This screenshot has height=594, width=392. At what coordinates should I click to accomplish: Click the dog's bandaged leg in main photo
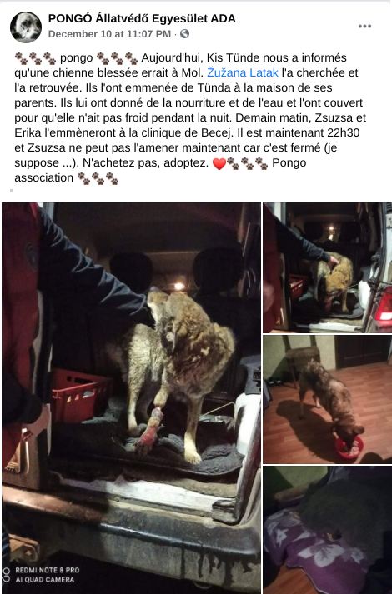point(153,427)
